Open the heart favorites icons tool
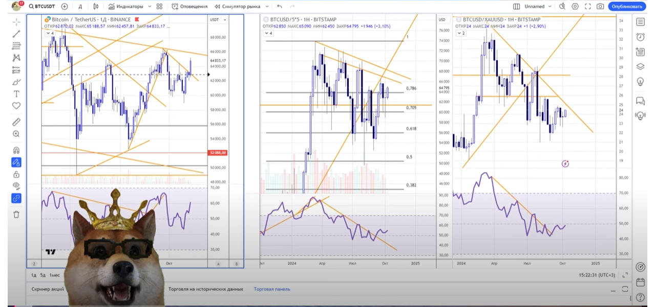 [16, 106]
